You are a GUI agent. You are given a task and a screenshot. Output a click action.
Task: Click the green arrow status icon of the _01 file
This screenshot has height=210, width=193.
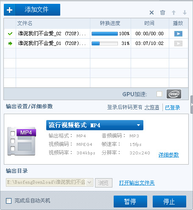tap(10, 43)
